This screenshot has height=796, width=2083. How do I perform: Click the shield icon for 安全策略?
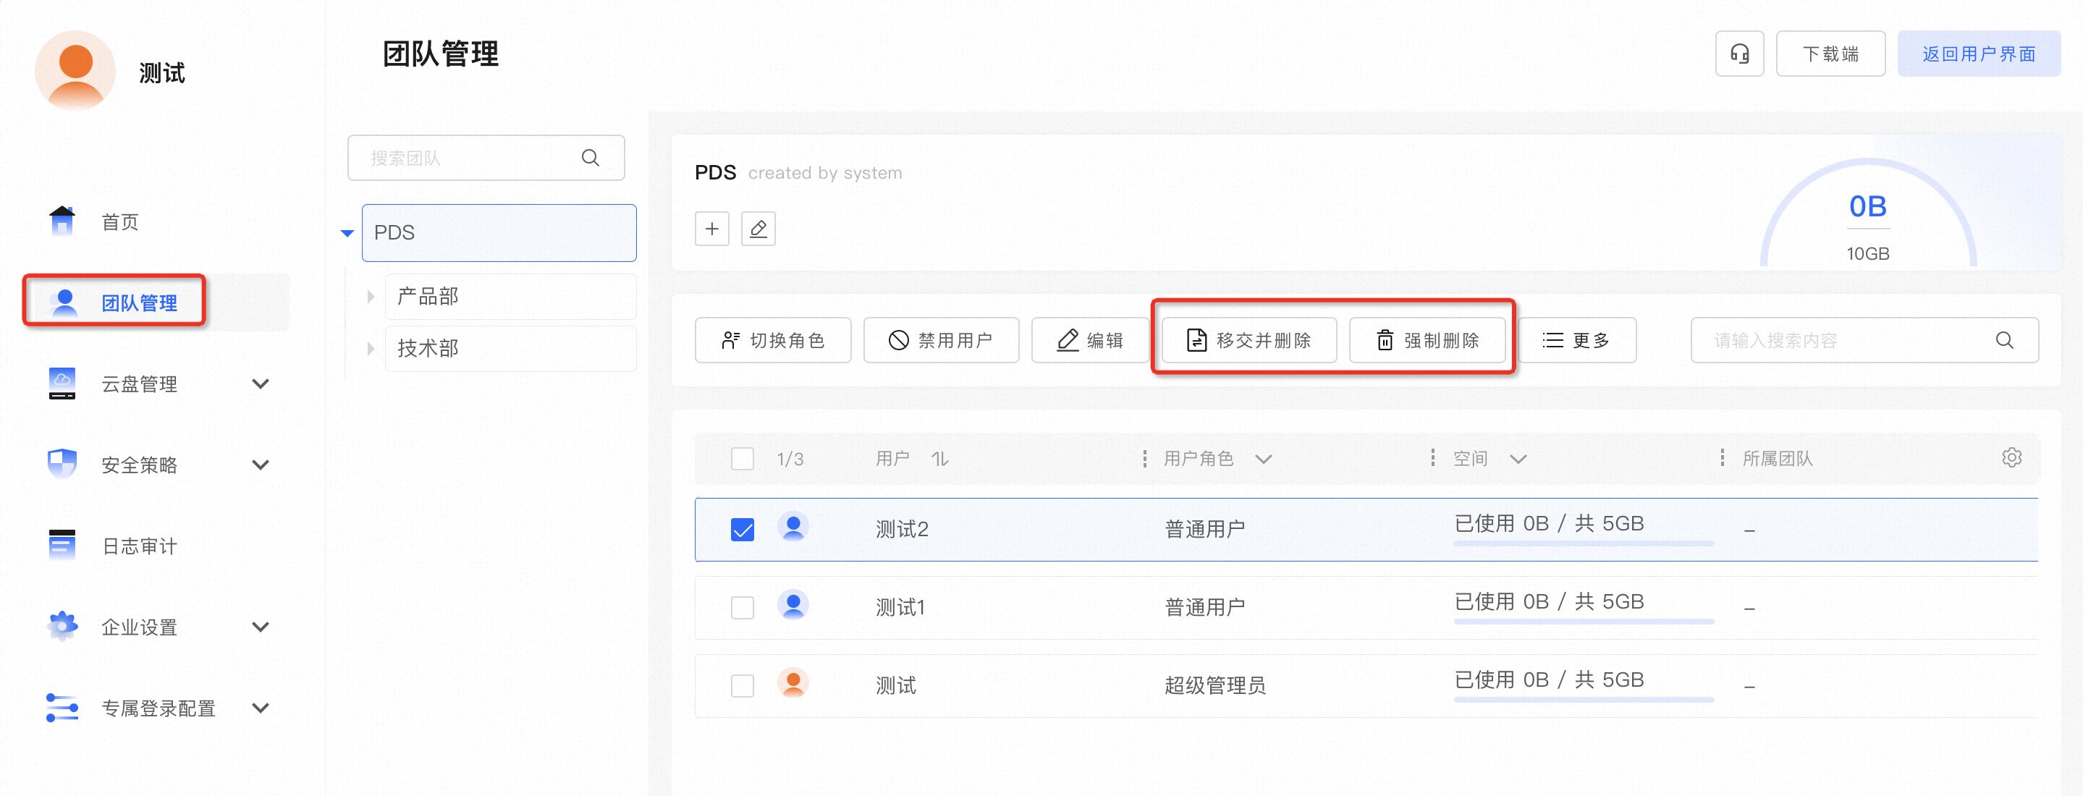pos(62,464)
